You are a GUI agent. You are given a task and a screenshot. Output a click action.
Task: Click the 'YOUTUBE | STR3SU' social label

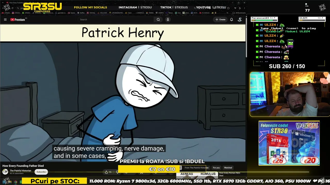211,7
